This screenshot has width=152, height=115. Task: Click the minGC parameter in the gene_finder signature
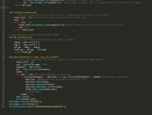pyautogui.click(x=54, y=57)
